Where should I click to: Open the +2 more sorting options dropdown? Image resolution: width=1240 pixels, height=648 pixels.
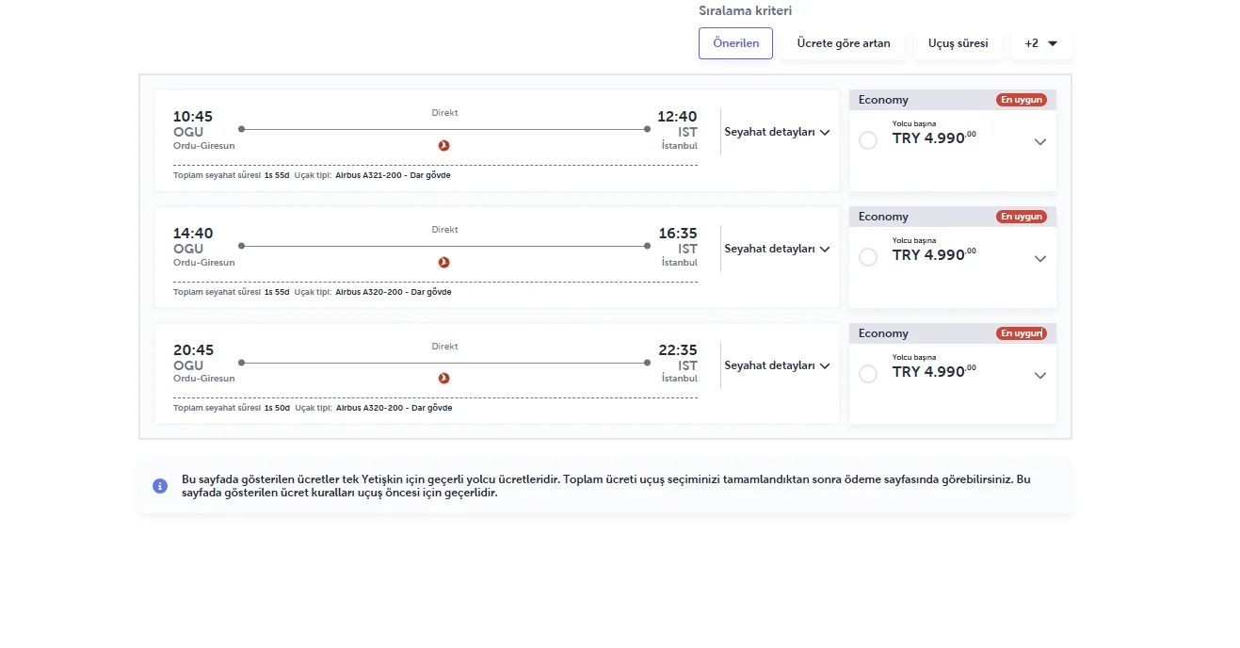1041,43
